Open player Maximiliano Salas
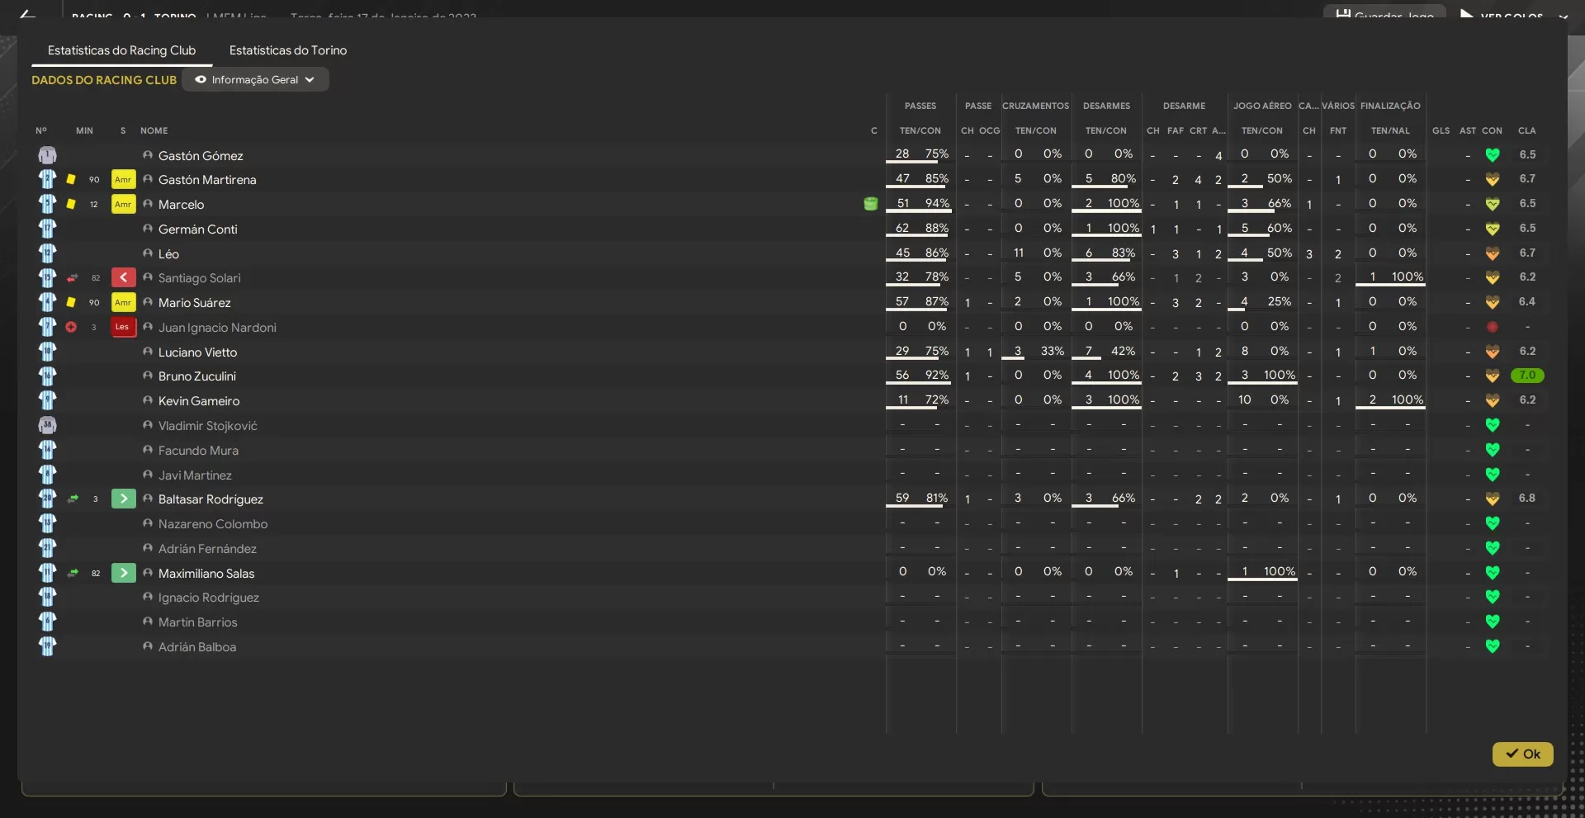 (x=206, y=573)
